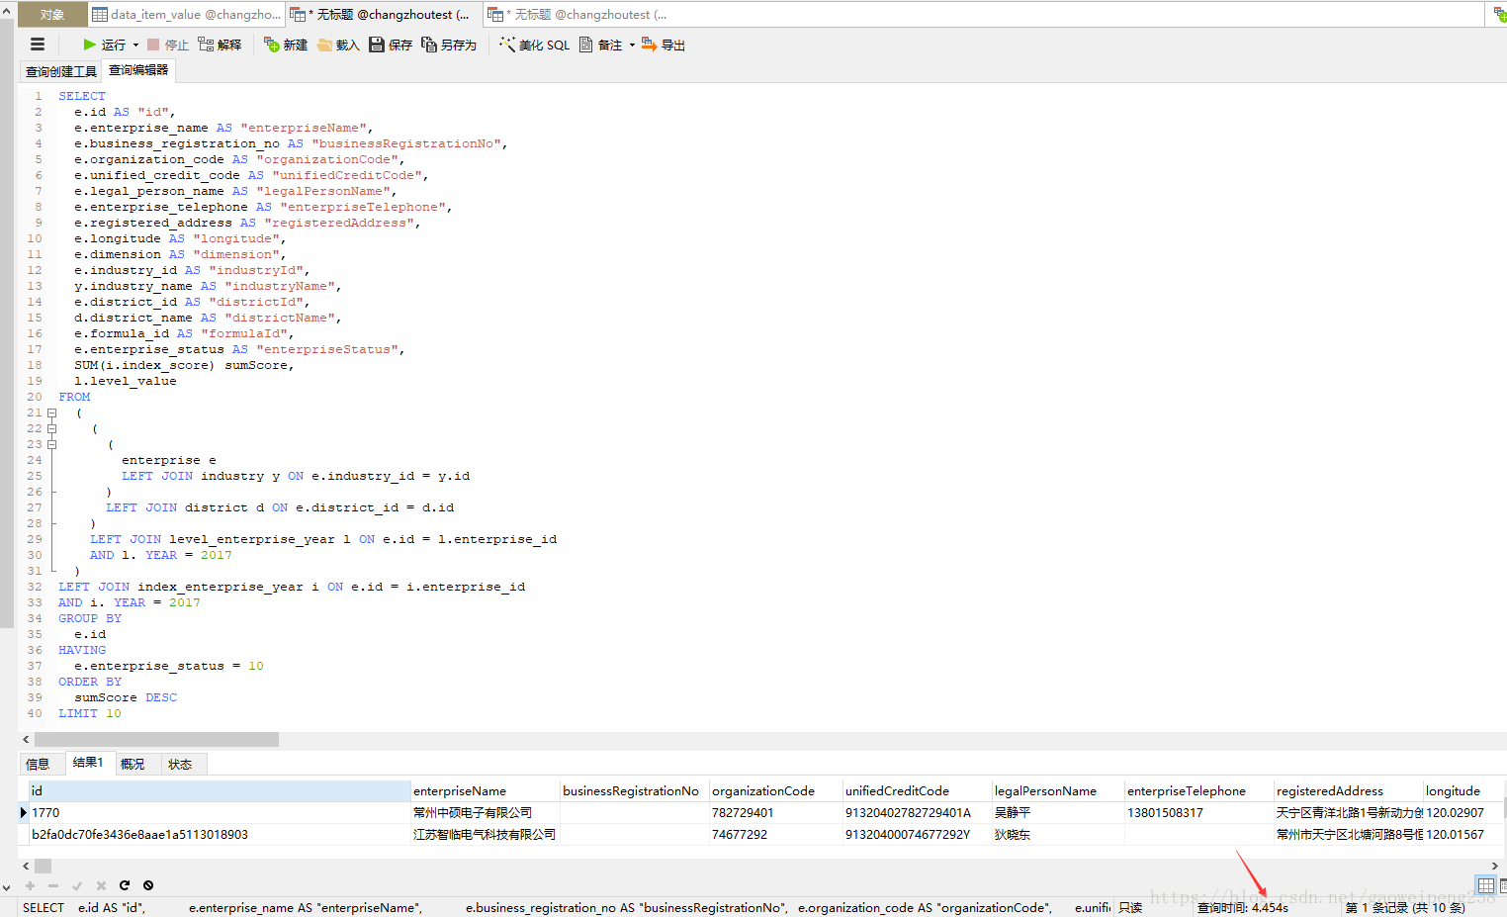Viewport: 1507px width, 917px height.
Task: Select the 查询编辑器 tab
Action: [138, 70]
